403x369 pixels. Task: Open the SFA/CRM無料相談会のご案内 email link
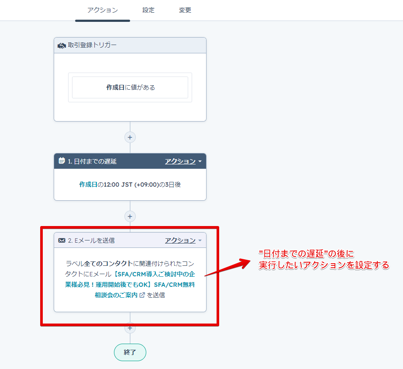pos(130,285)
